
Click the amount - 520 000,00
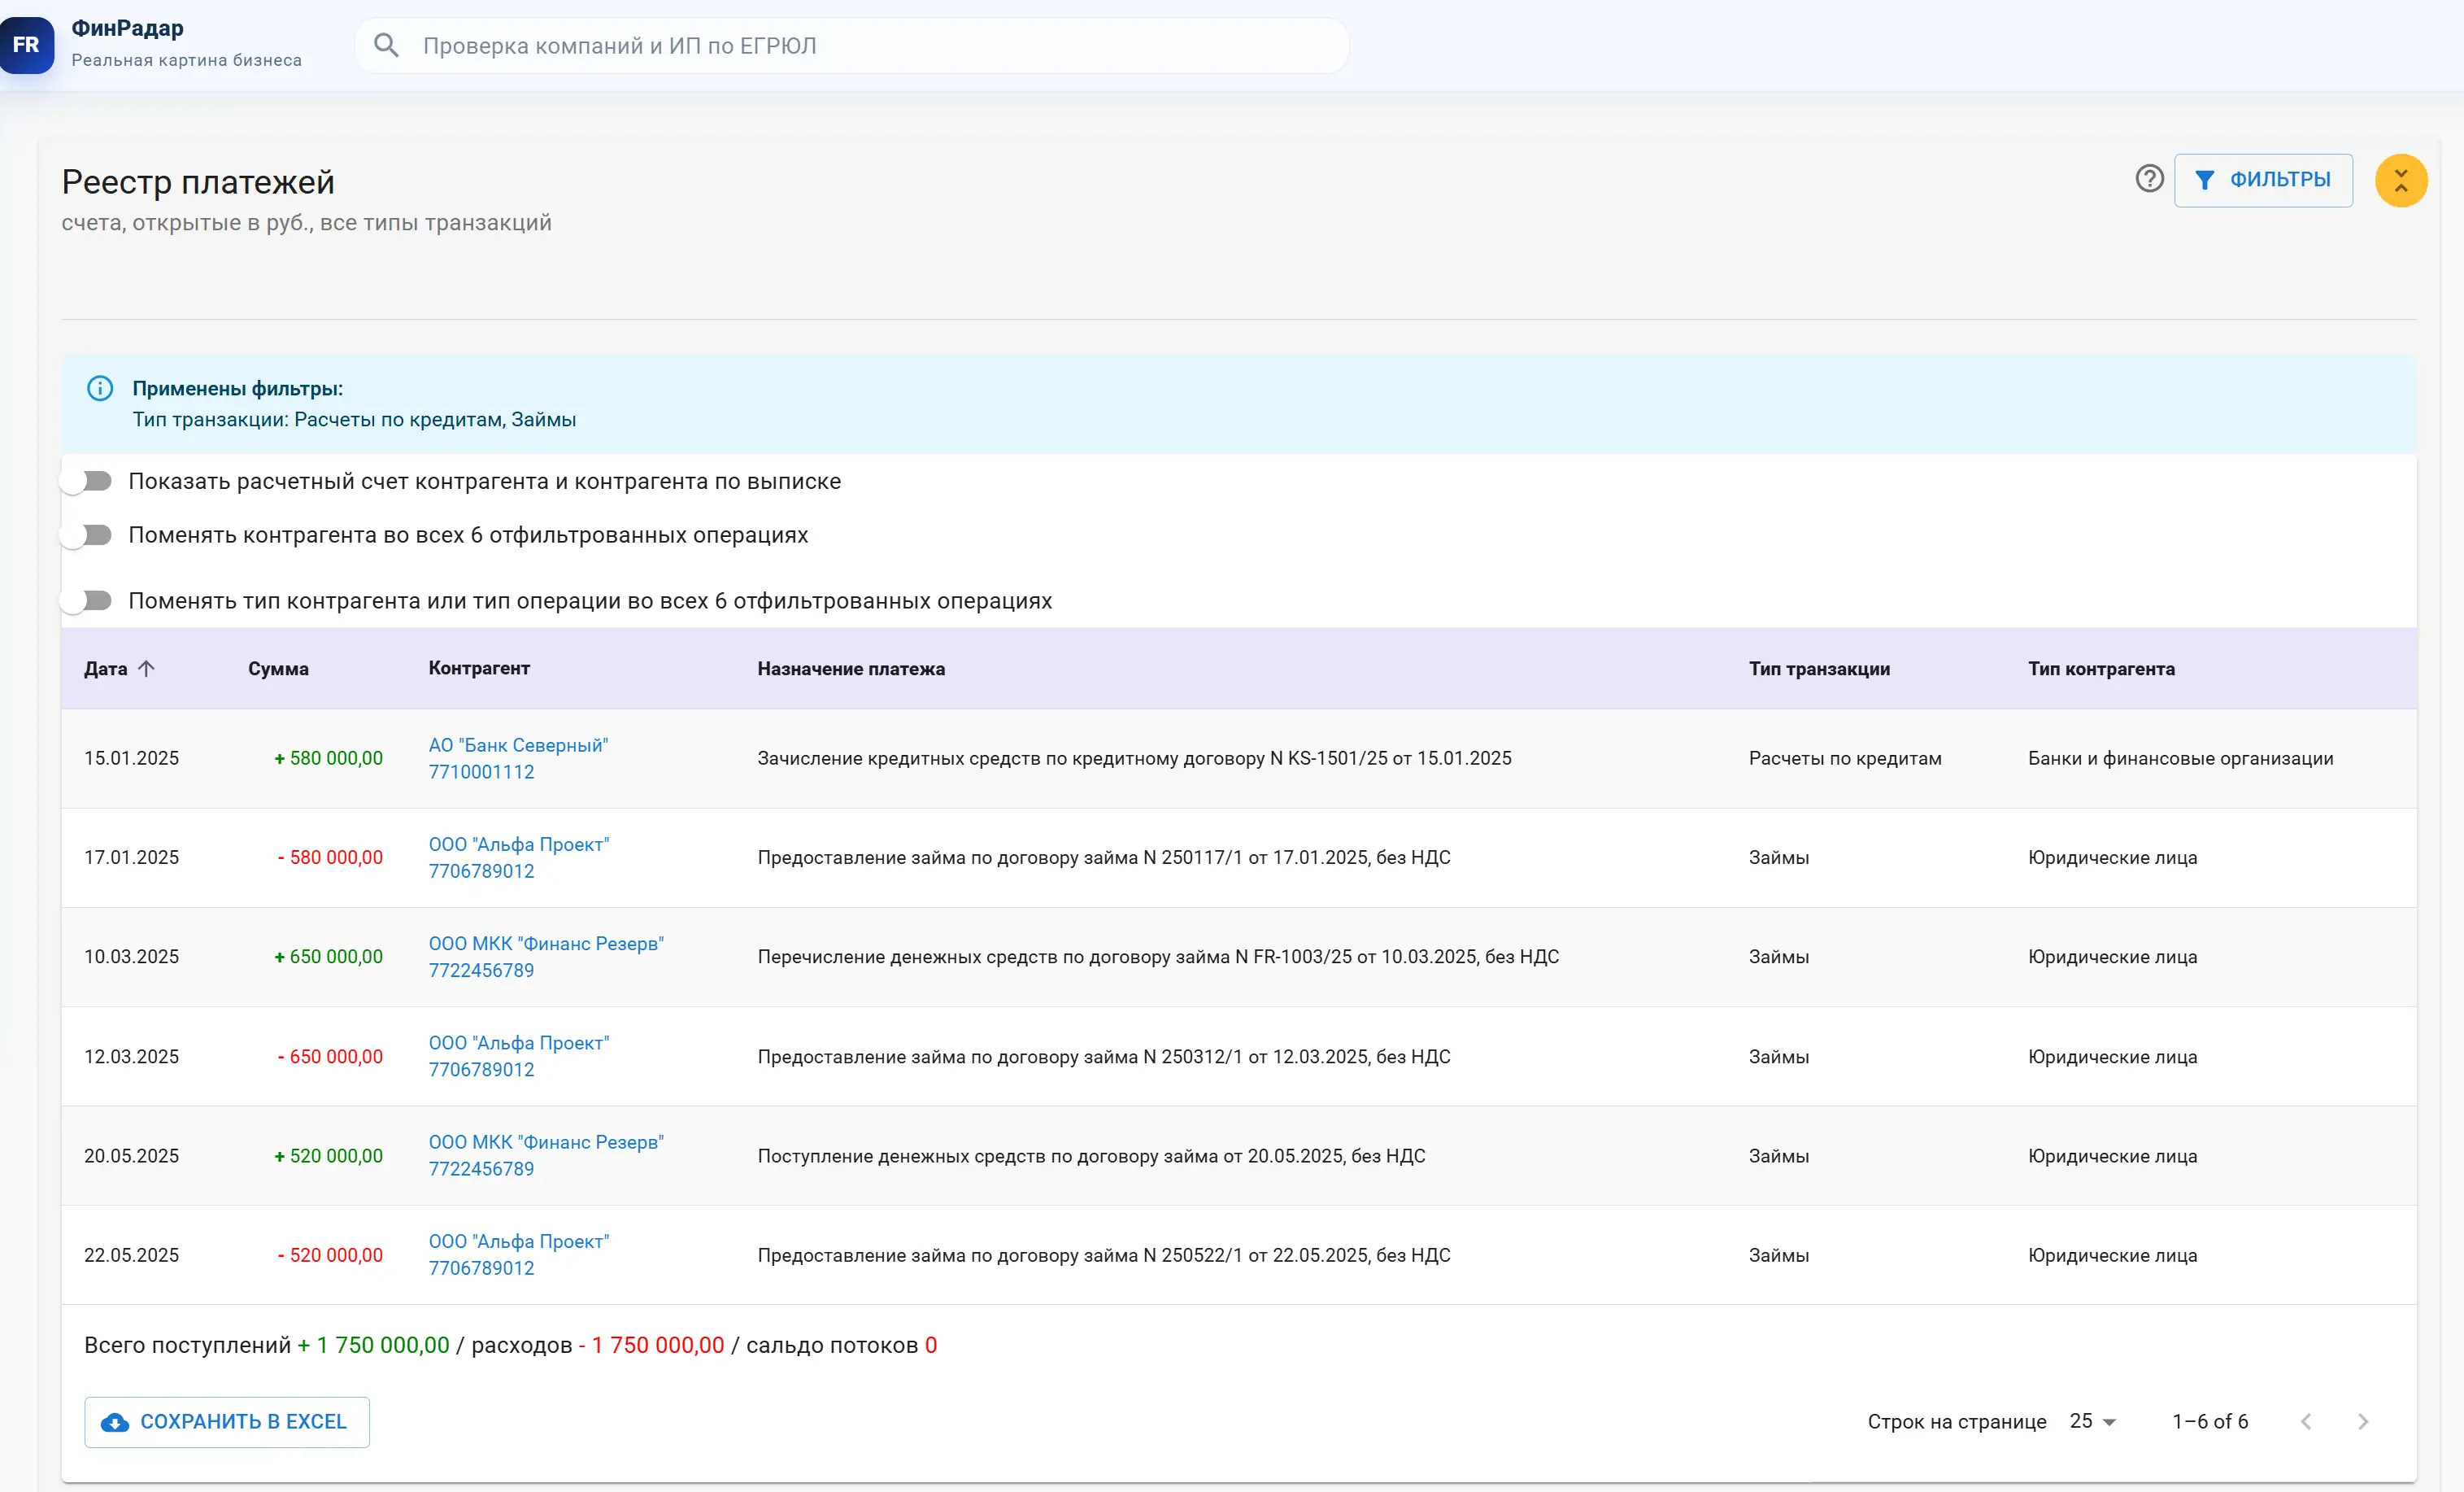[330, 1254]
